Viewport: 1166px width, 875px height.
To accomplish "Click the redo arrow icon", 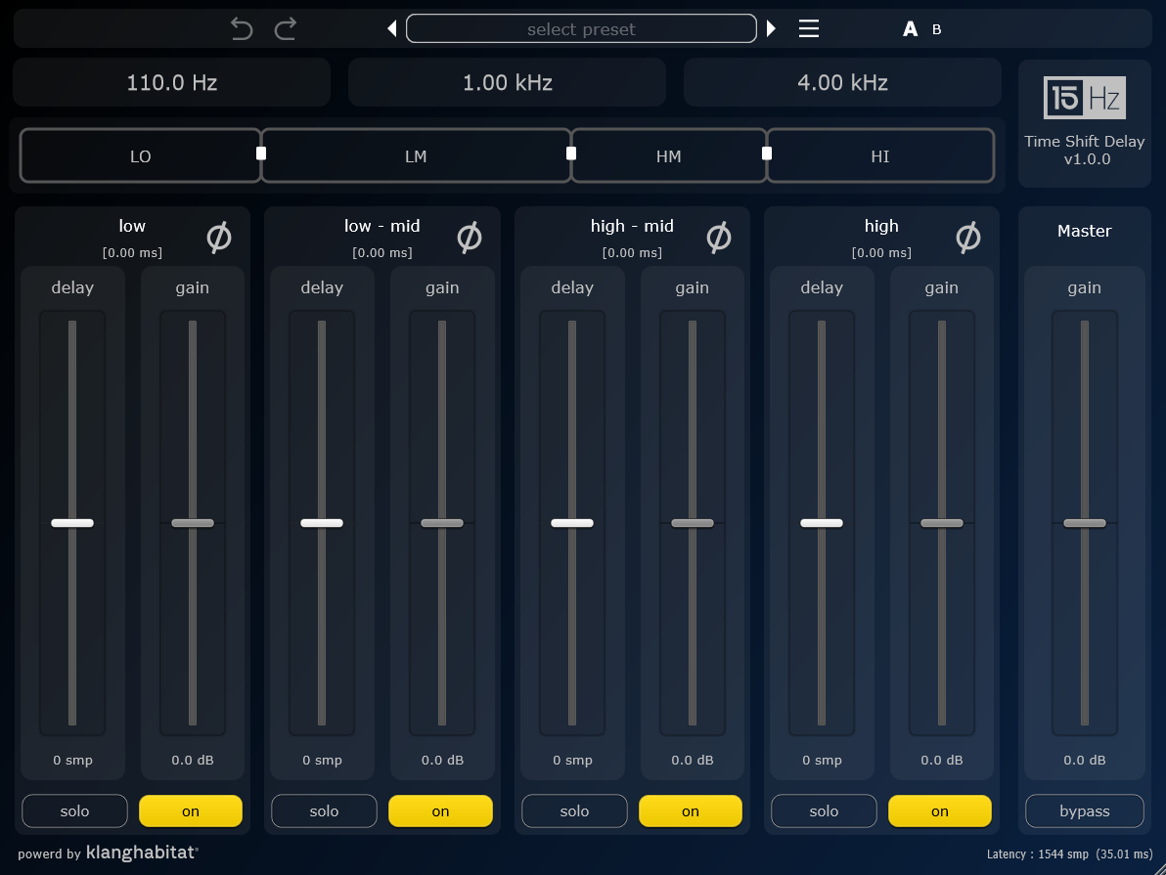I will click(286, 29).
